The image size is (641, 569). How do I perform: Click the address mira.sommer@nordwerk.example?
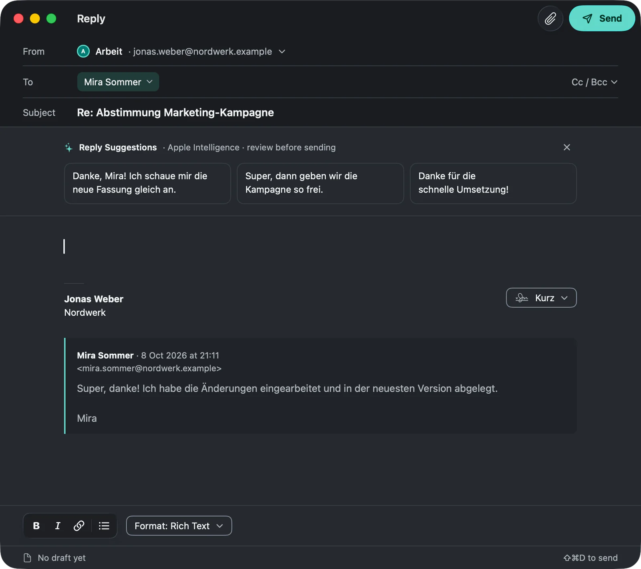click(x=149, y=369)
